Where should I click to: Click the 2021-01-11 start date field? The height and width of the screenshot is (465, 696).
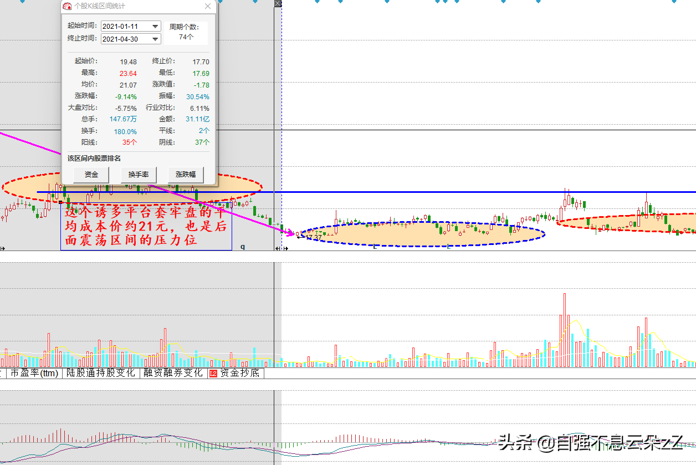125,26
